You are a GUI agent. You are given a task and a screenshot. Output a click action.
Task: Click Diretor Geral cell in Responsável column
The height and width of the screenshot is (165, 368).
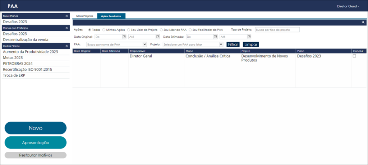pos(141,56)
